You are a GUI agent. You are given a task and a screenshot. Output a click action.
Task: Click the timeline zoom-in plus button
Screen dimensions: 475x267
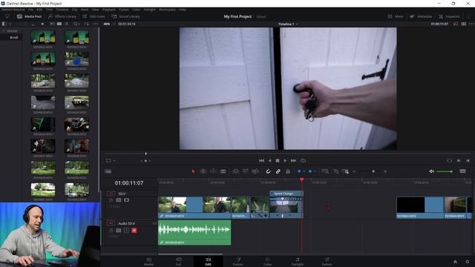(x=385, y=171)
